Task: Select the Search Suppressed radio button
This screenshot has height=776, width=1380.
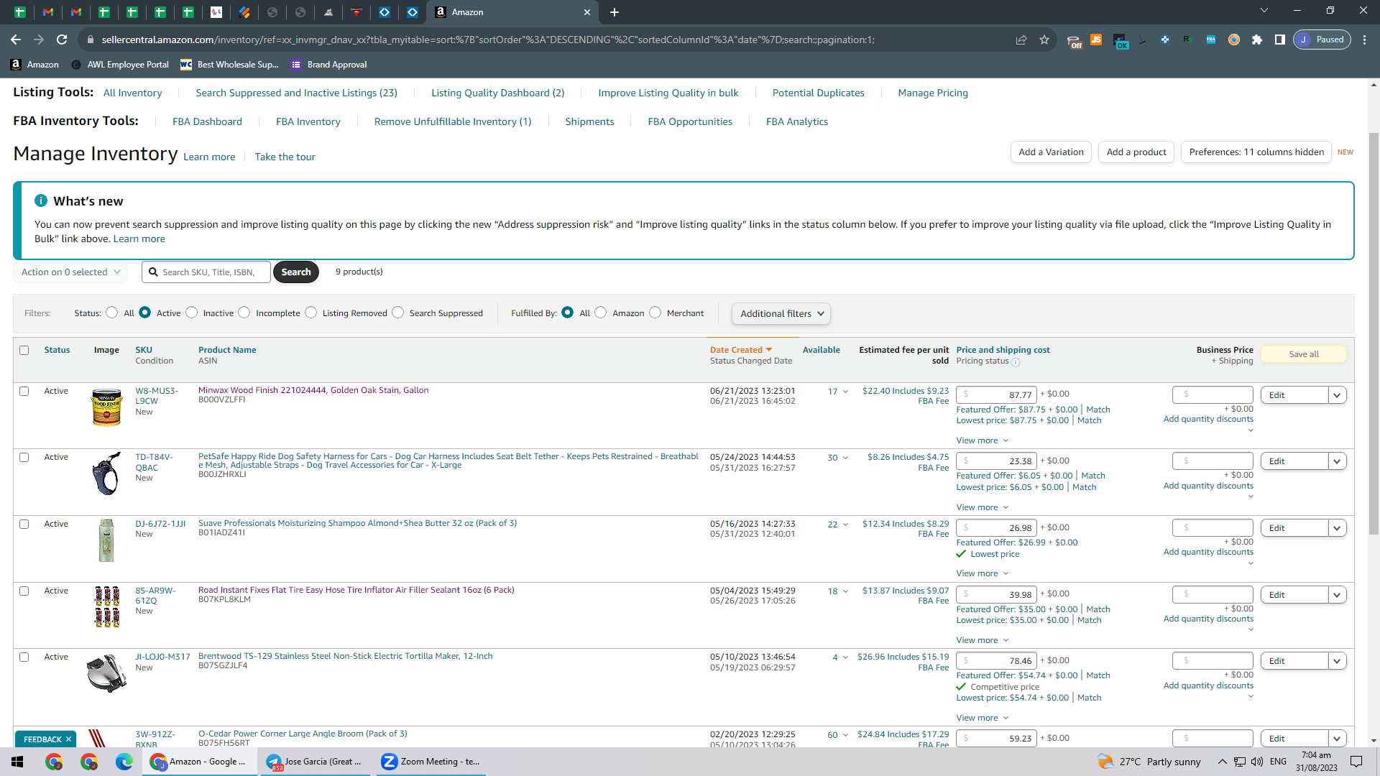Action: 397,313
